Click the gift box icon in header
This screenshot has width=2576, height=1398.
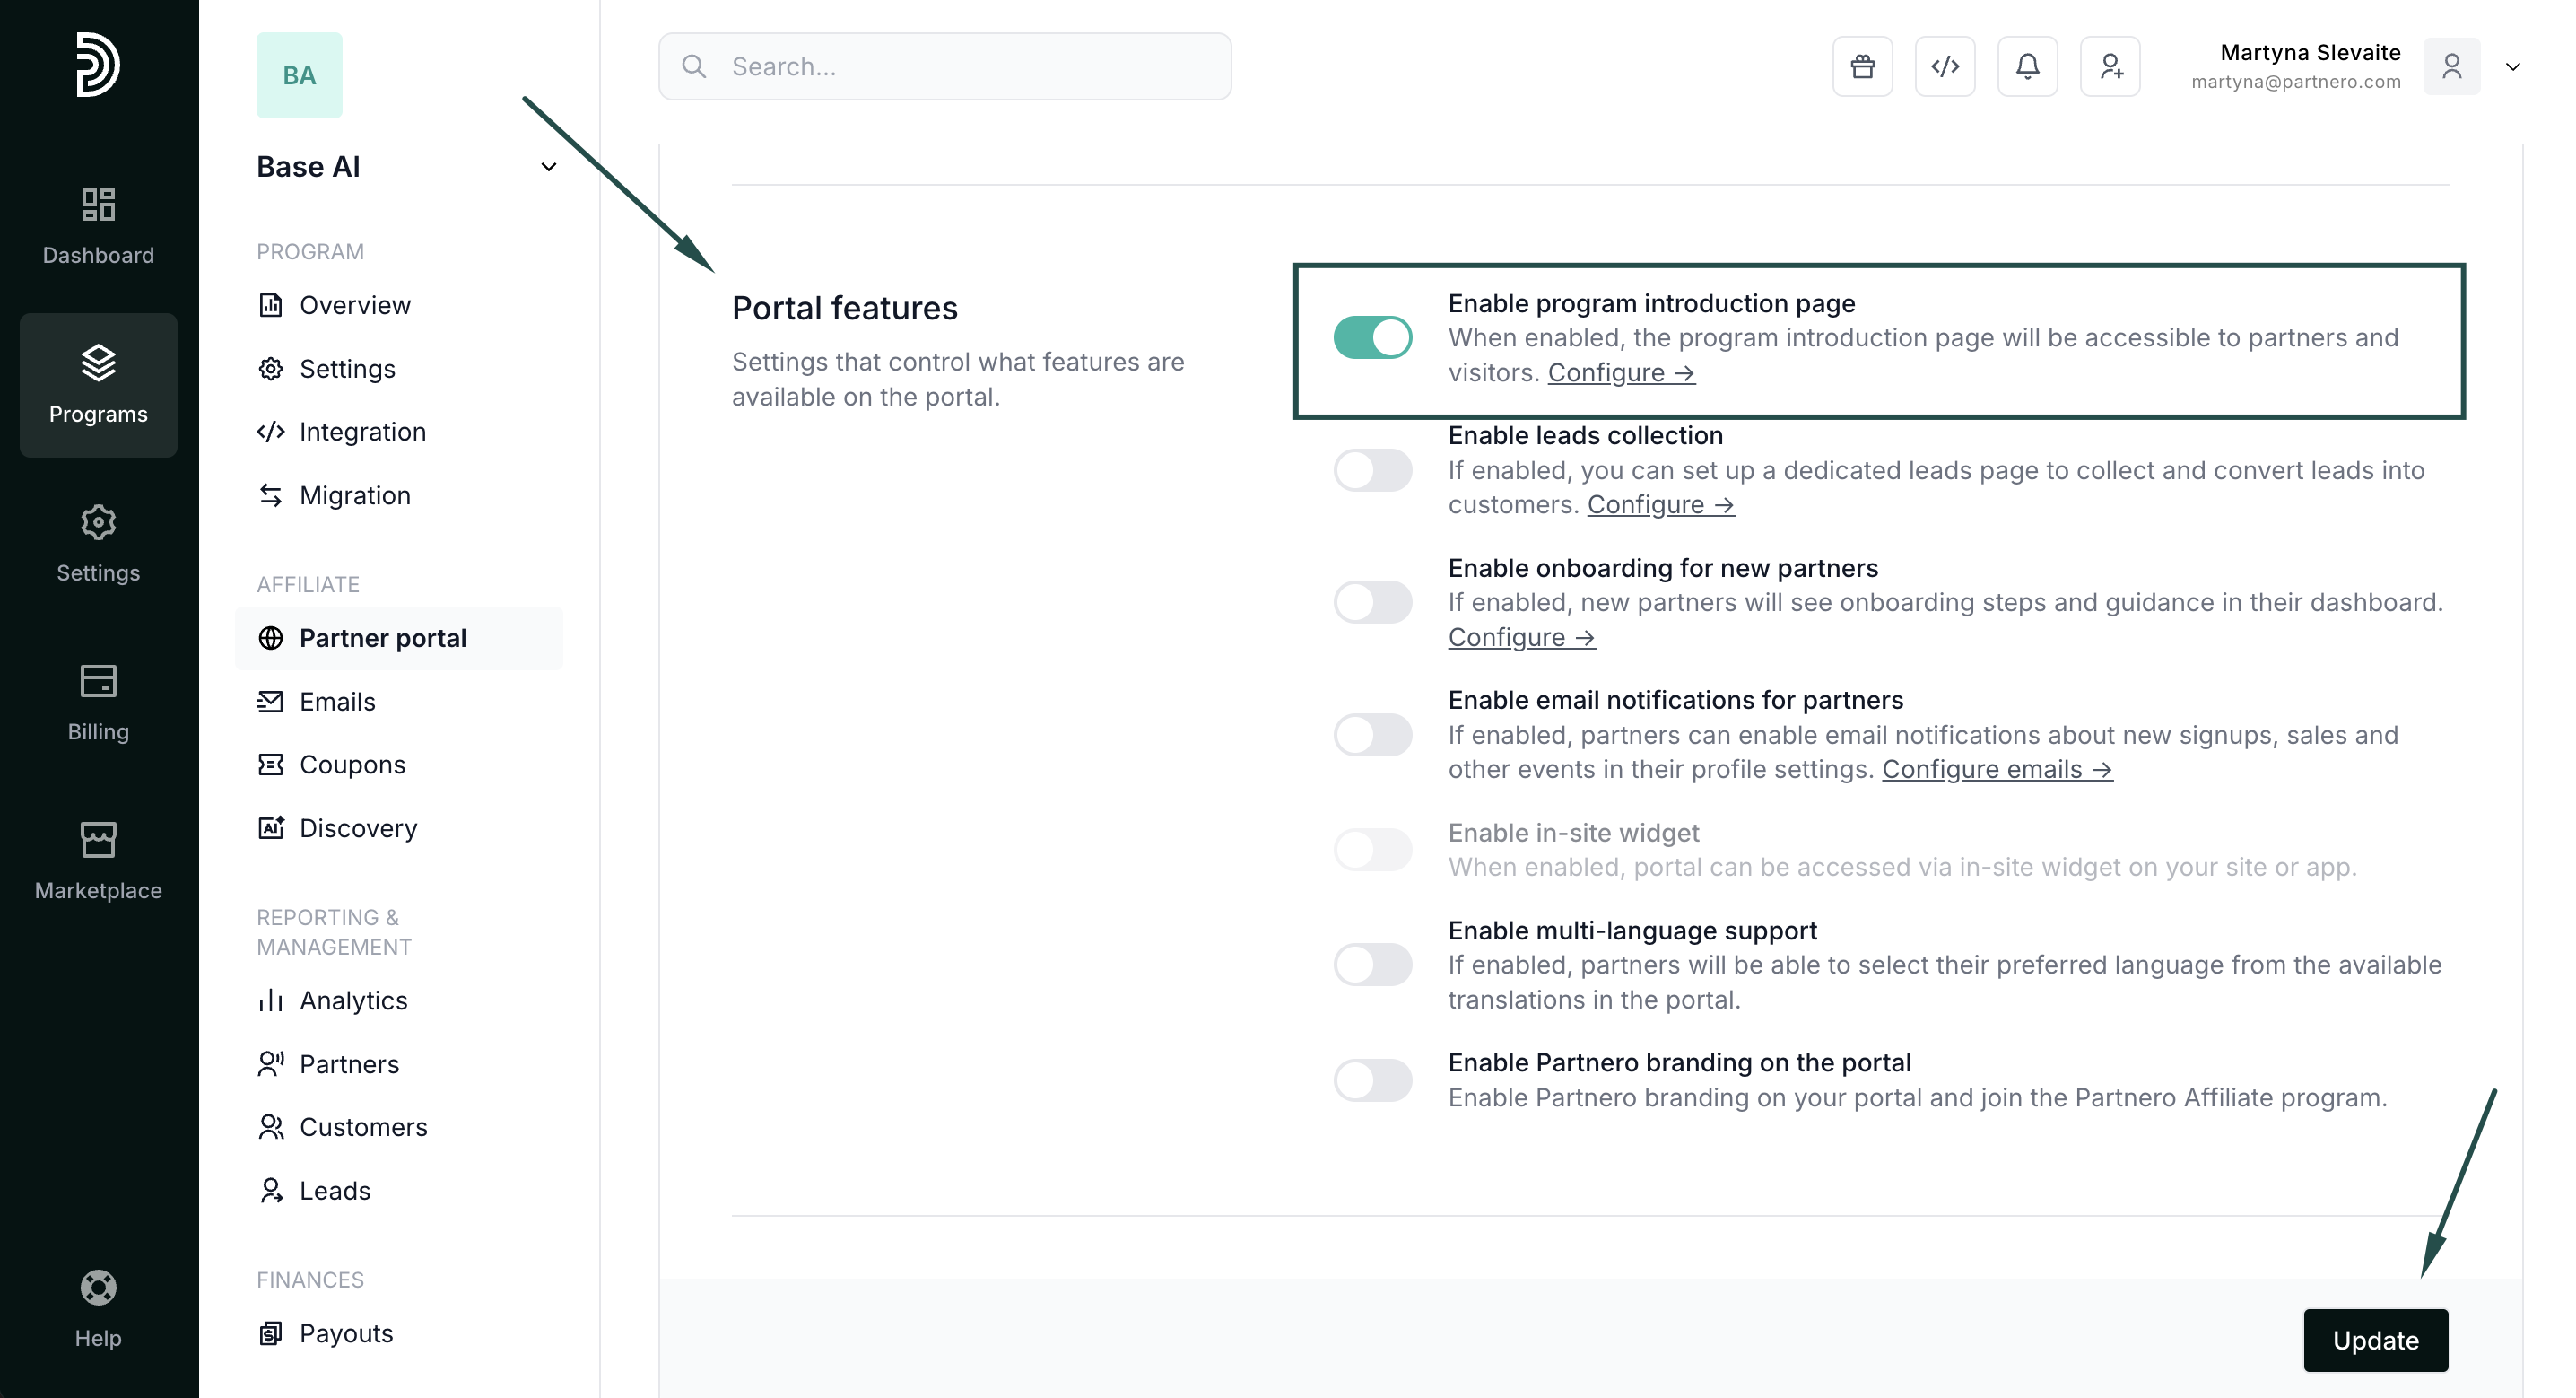coord(1862,66)
